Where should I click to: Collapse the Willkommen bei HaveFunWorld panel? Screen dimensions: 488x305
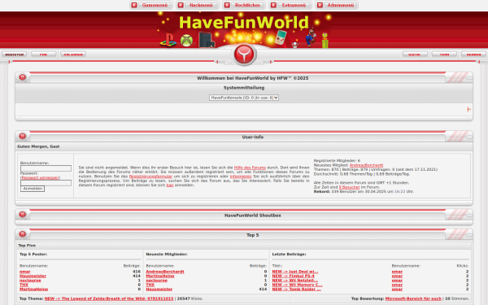pyautogui.click(x=469, y=78)
